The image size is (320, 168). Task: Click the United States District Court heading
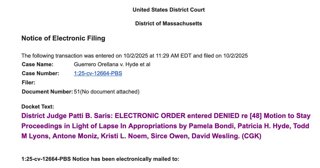coord(169,10)
